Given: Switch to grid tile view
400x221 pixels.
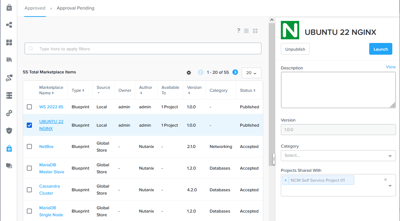Looking at the screenshot, I should [256, 31].
